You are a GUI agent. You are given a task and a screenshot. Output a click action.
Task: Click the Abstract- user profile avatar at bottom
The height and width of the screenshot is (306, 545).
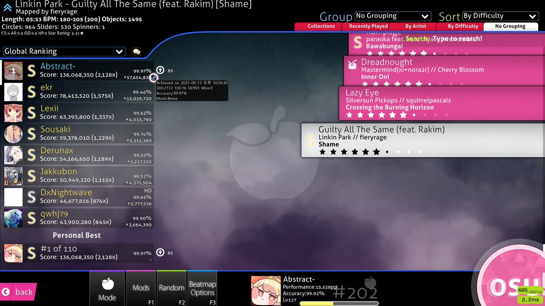click(x=266, y=291)
